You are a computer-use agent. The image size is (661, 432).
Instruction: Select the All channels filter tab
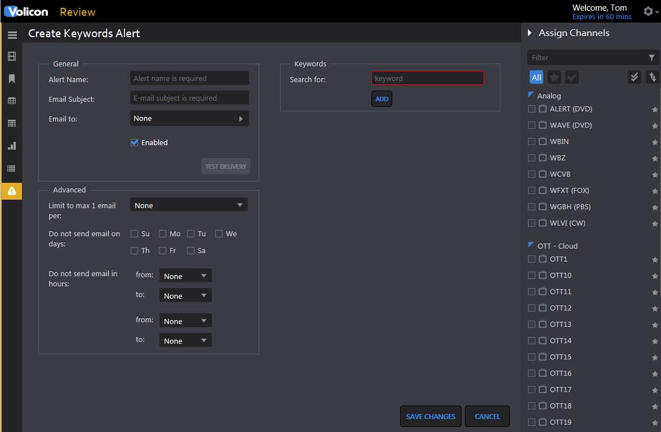[536, 78]
